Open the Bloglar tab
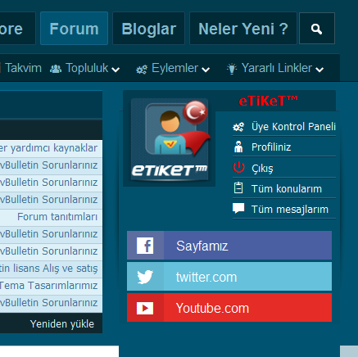 tap(148, 29)
